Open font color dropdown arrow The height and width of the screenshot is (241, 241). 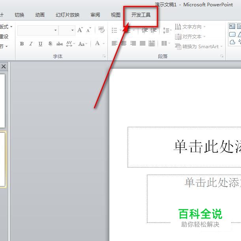104,43
